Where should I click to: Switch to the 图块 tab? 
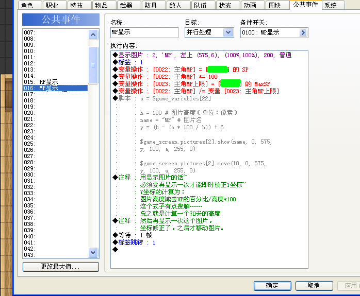[277, 5]
